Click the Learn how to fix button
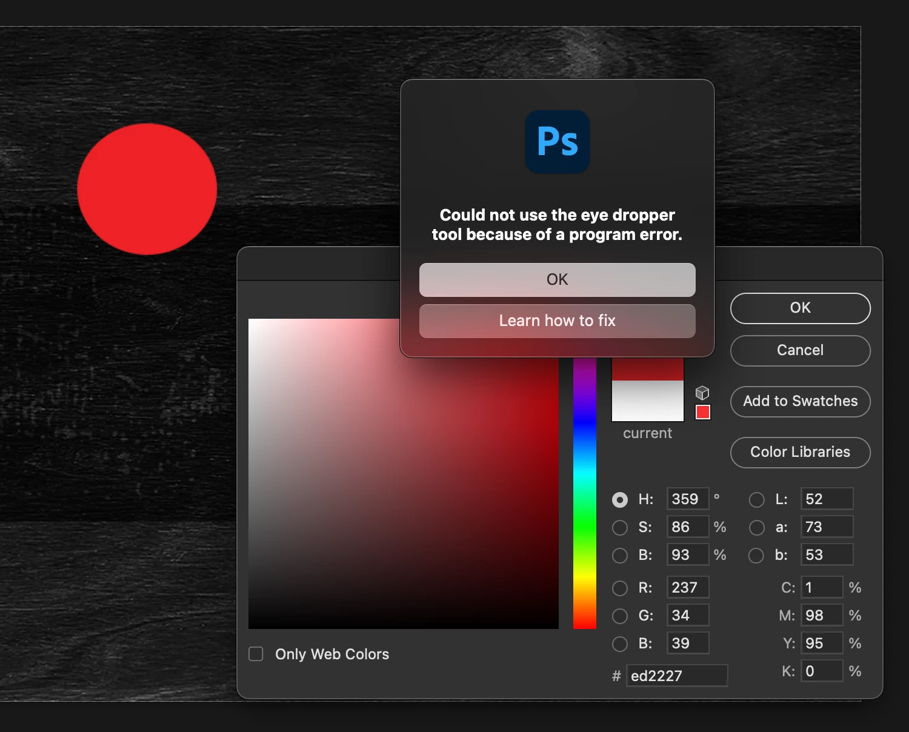Viewport: 909px width, 732px height. [x=558, y=321]
